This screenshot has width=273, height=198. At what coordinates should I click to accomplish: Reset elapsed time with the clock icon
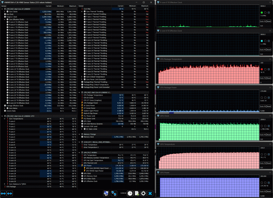click(130, 193)
